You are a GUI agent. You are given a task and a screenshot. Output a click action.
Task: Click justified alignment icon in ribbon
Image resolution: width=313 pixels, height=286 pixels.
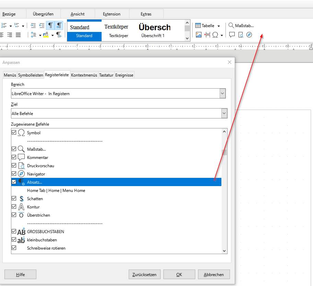(18, 35)
